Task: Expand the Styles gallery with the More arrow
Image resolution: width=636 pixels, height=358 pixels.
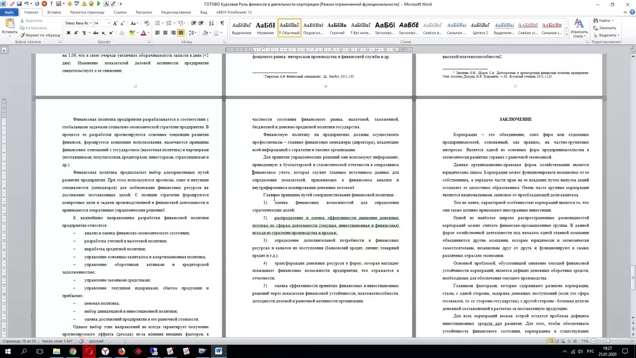Action: coord(566,34)
